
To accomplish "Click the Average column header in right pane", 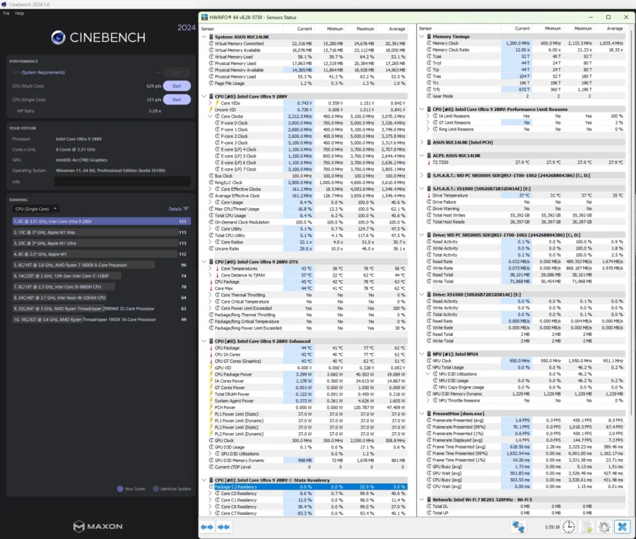I will pos(615,28).
